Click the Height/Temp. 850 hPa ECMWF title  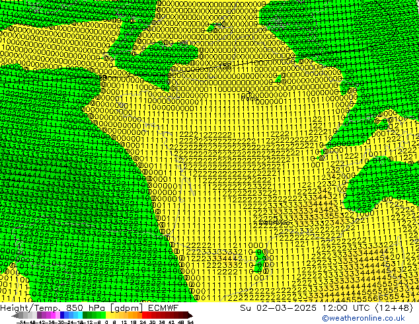89,308
